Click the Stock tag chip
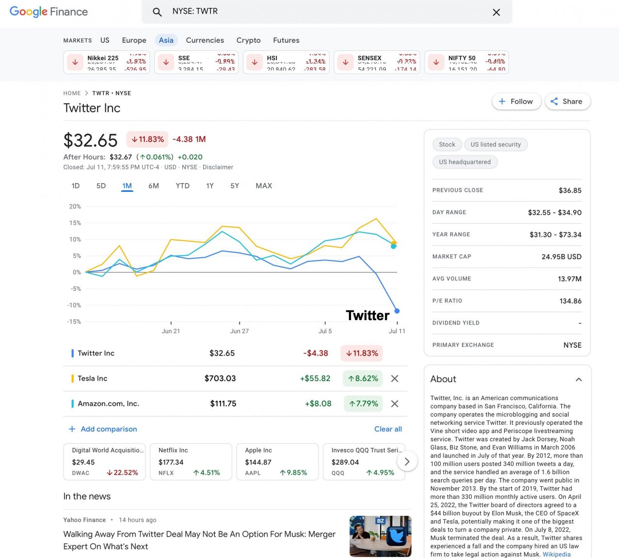The image size is (619, 558). point(447,144)
